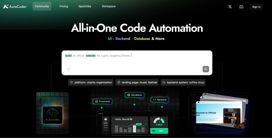The width and height of the screenshot is (272, 138).
Task: Click the Database node label
Action: pyautogui.click(x=134, y=95)
